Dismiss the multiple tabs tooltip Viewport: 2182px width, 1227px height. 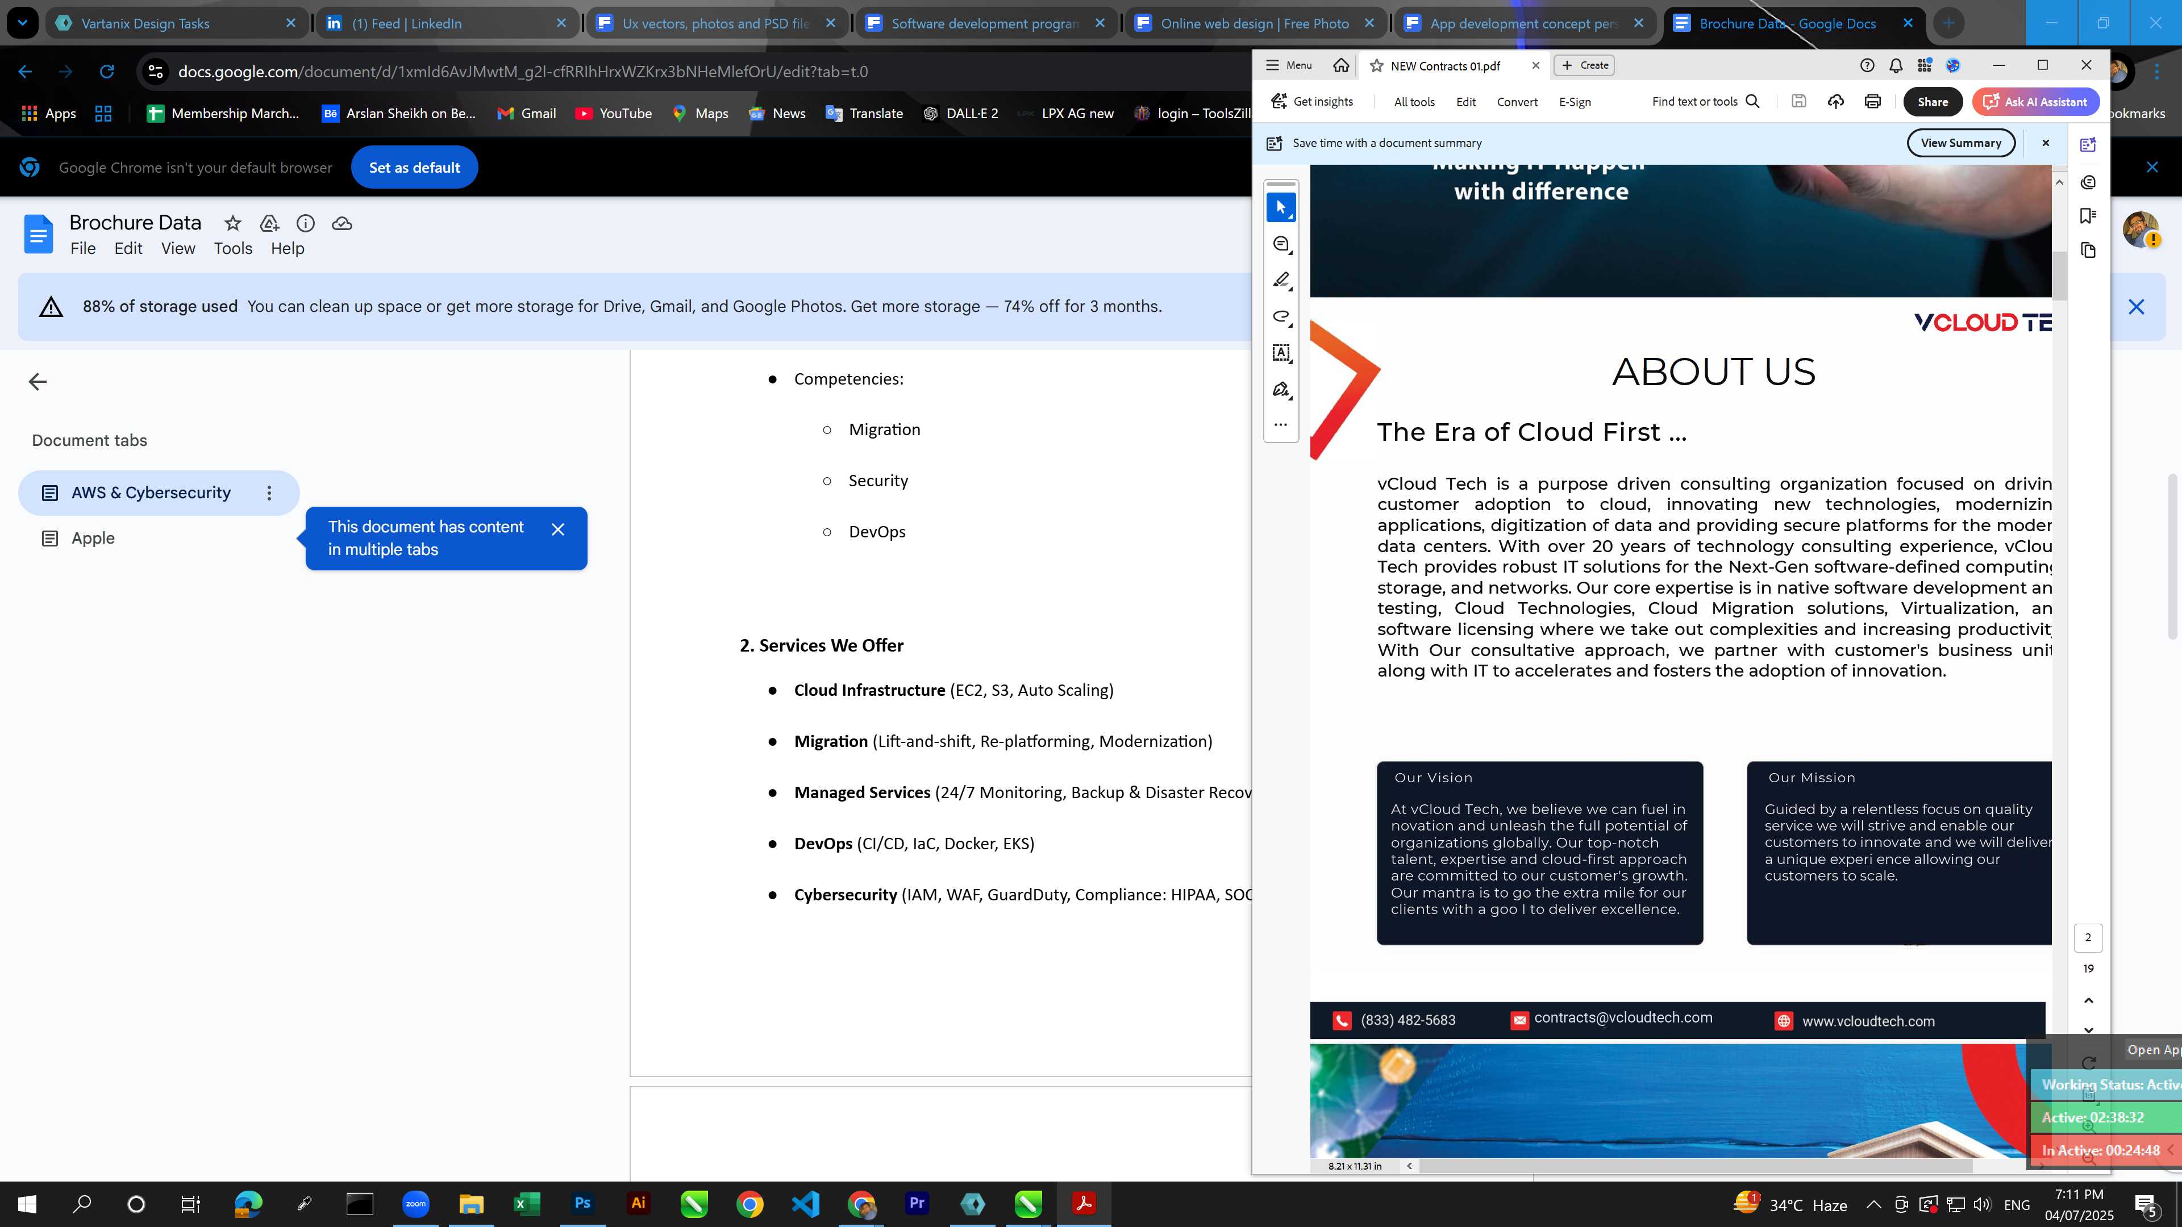click(557, 529)
